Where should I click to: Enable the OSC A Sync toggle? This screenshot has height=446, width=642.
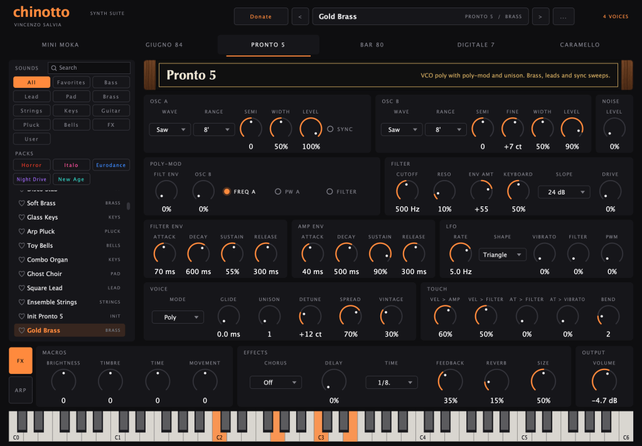tap(330, 129)
